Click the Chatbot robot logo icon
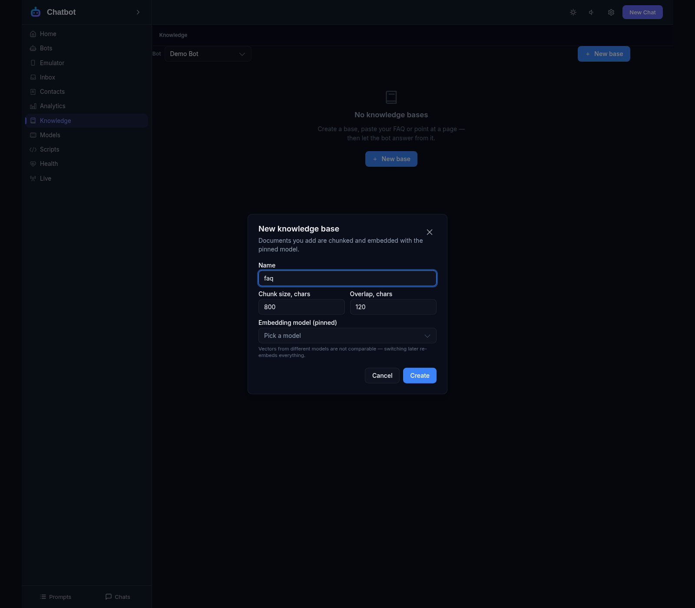Screen dimensions: 695x608 [36, 12]
